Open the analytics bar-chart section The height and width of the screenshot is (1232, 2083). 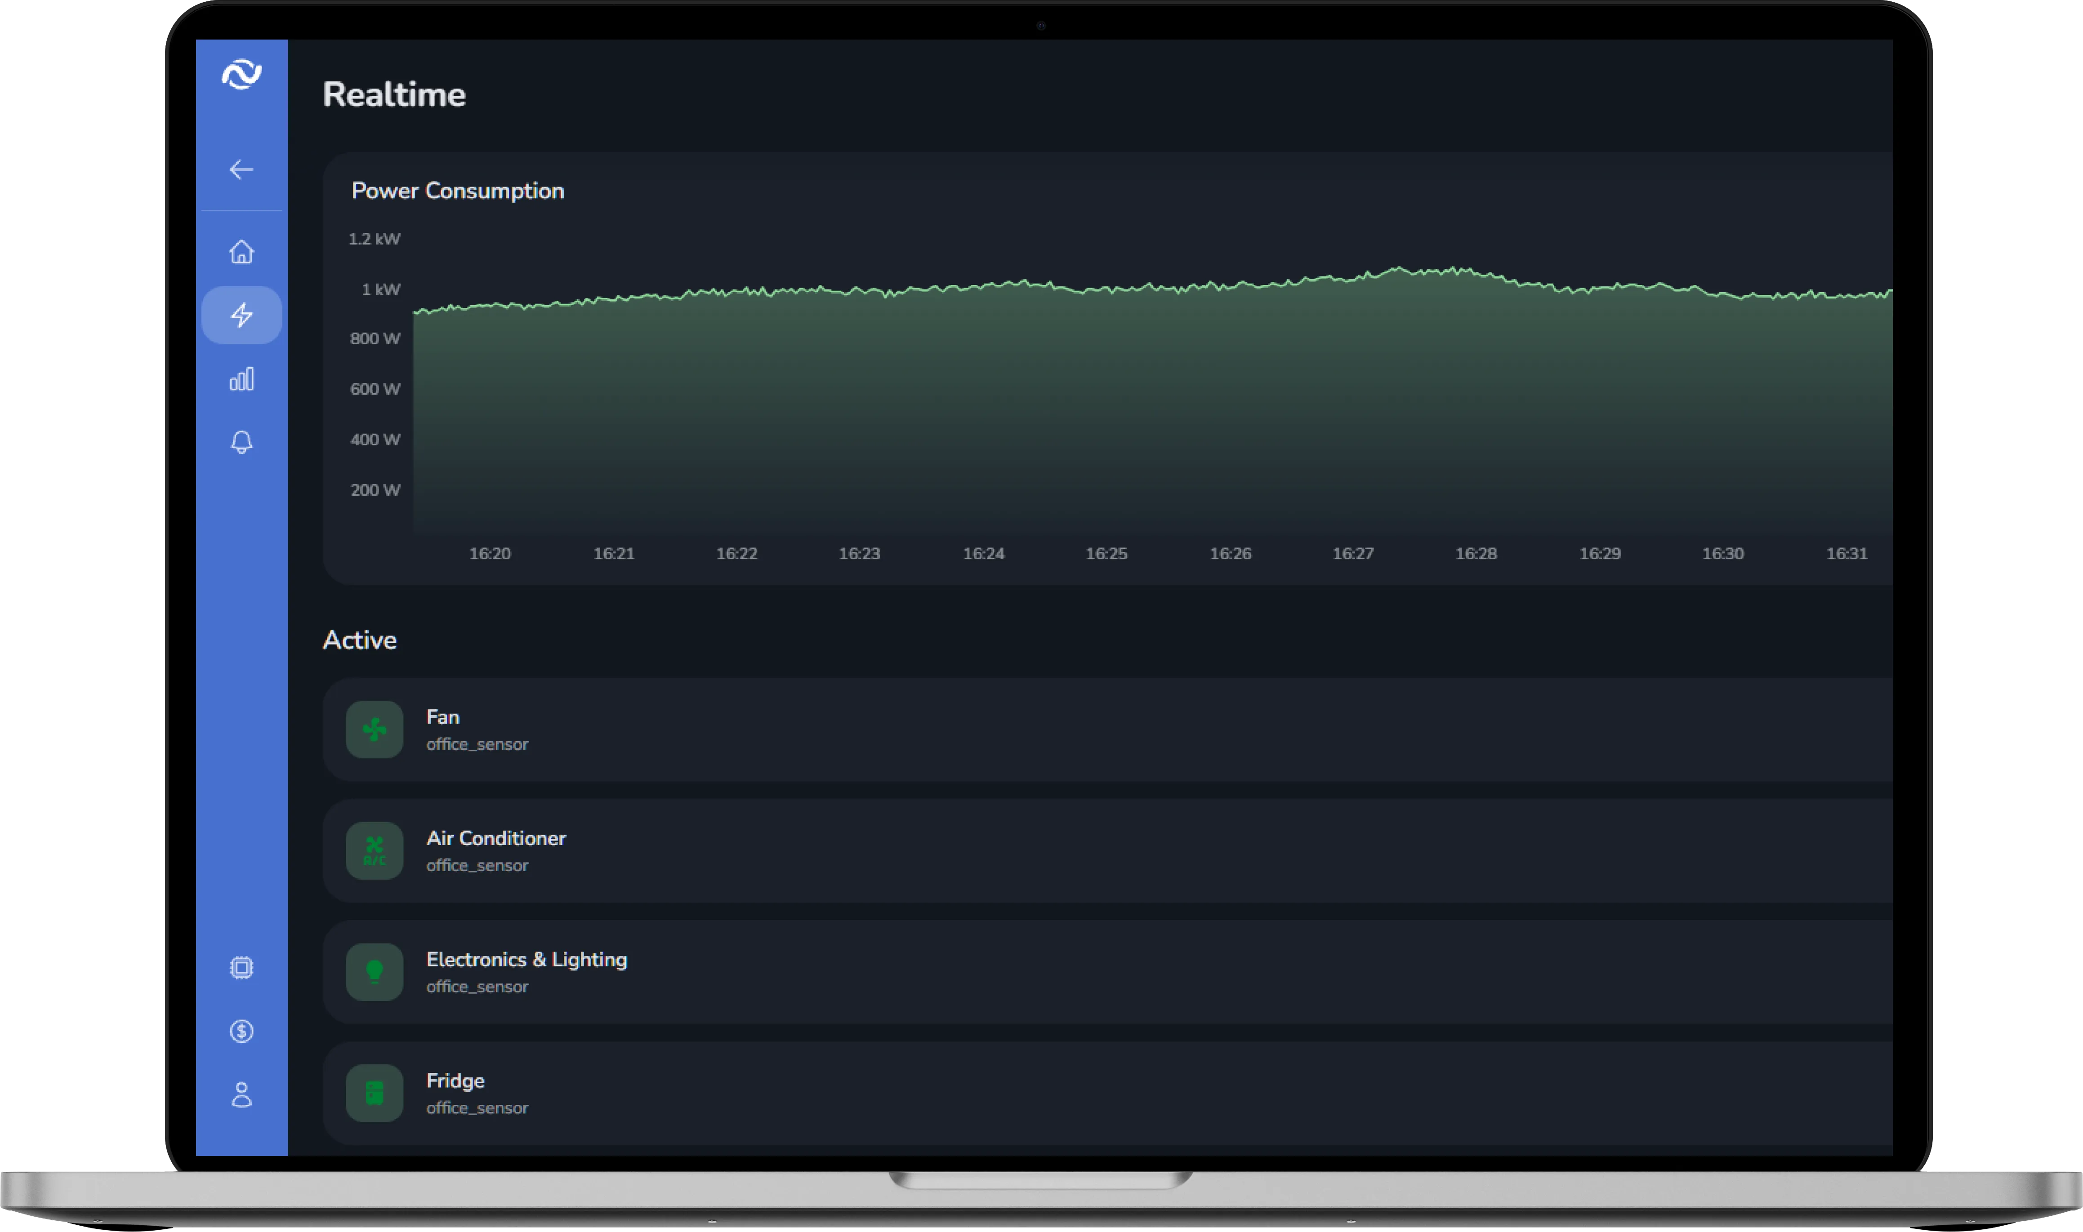click(x=241, y=378)
